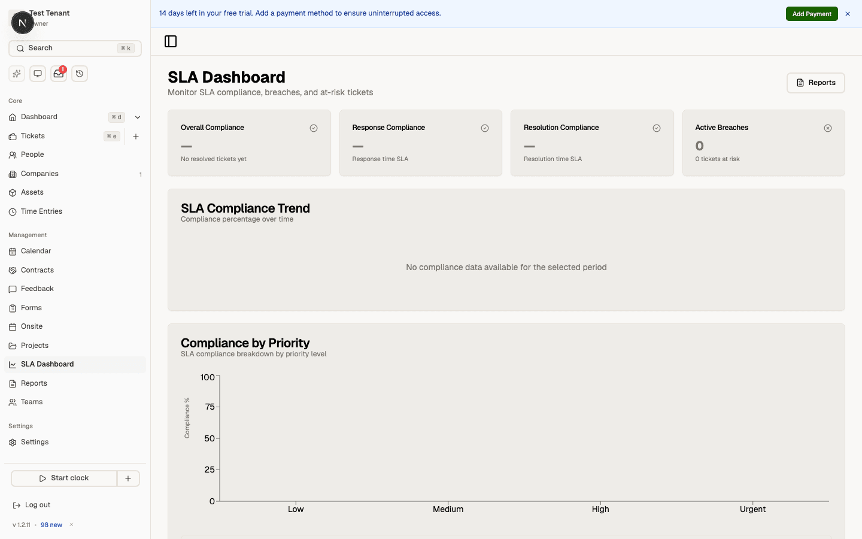Open the inbox with notification badge
This screenshot has height=539, width=862.
(58, 73)
